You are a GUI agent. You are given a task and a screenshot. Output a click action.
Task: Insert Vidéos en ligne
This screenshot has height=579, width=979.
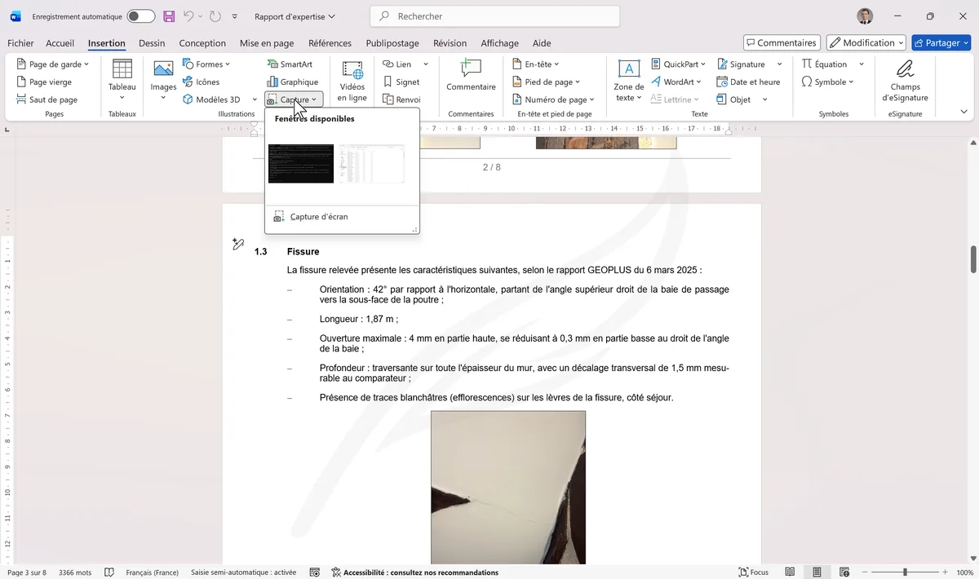(x=352, y=79)
